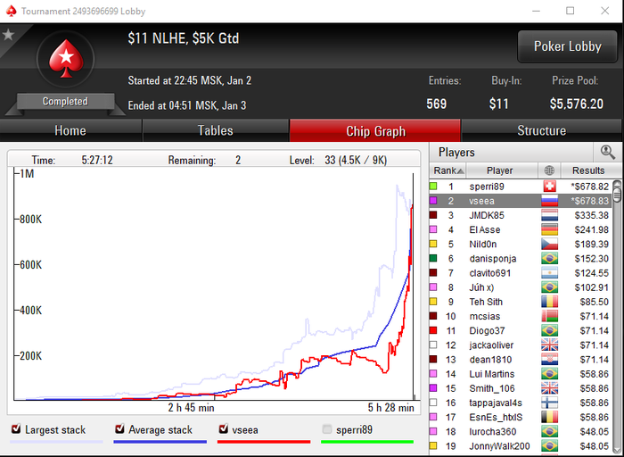The image size is (624, 457).
Task: Click the Finland flag beside tappajaval4s
Action: [549, 403]
